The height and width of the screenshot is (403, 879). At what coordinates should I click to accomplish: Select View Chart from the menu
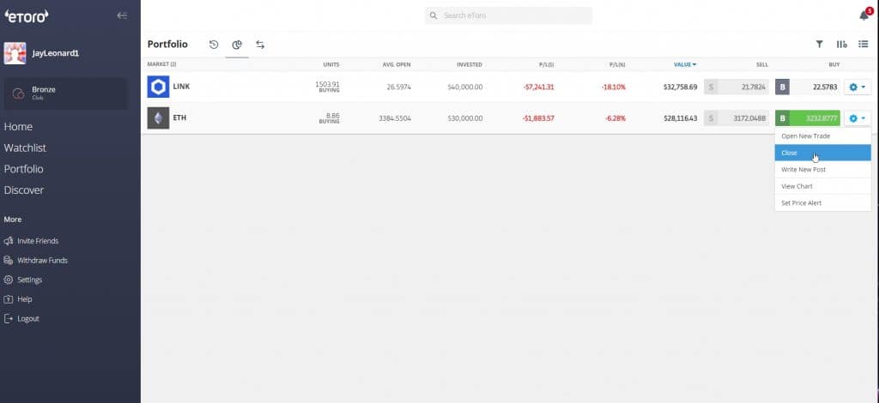pyautogui.click(x=823, y=186)
